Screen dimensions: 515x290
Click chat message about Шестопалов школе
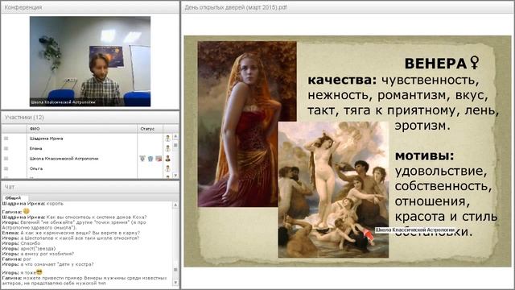tap(71, 238)
